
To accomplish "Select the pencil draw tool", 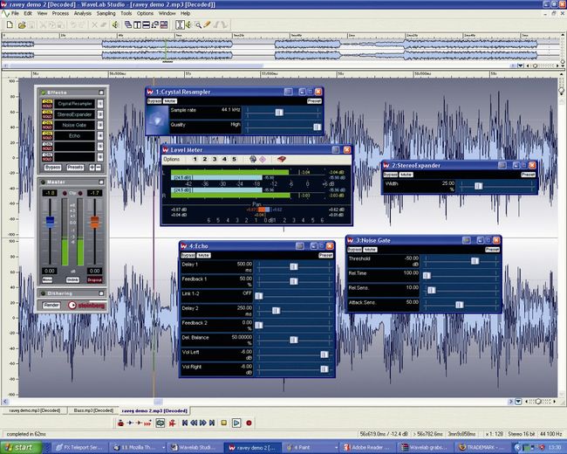I will pyautogui.click(x=208, y=24).
